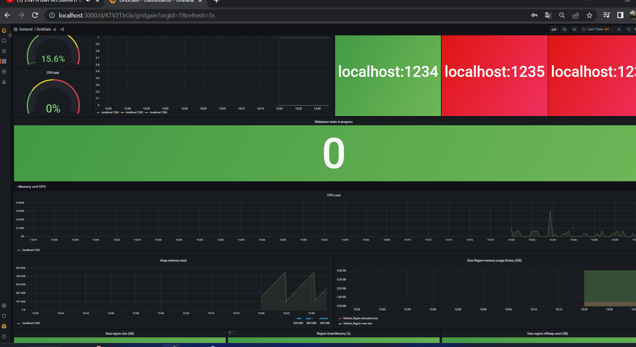Save the dashboard
The height and width of the screenshot is (347, 636).
[565, 30]
